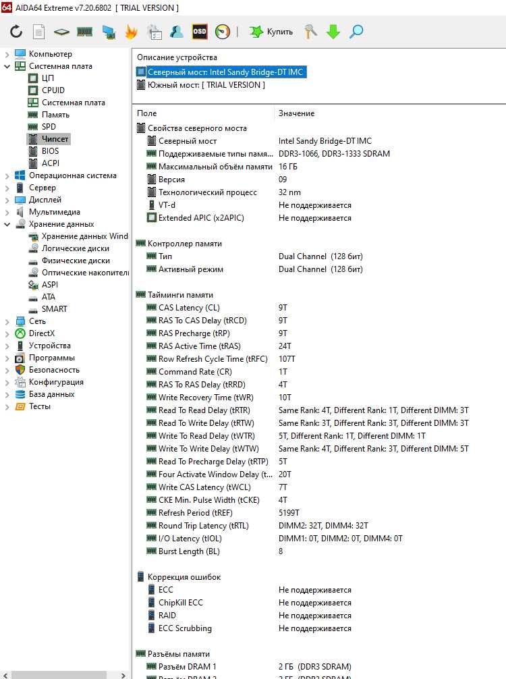Click the magnifier search icon
Viewport: 506px width, 679px height.
click(x=356, y=32)
